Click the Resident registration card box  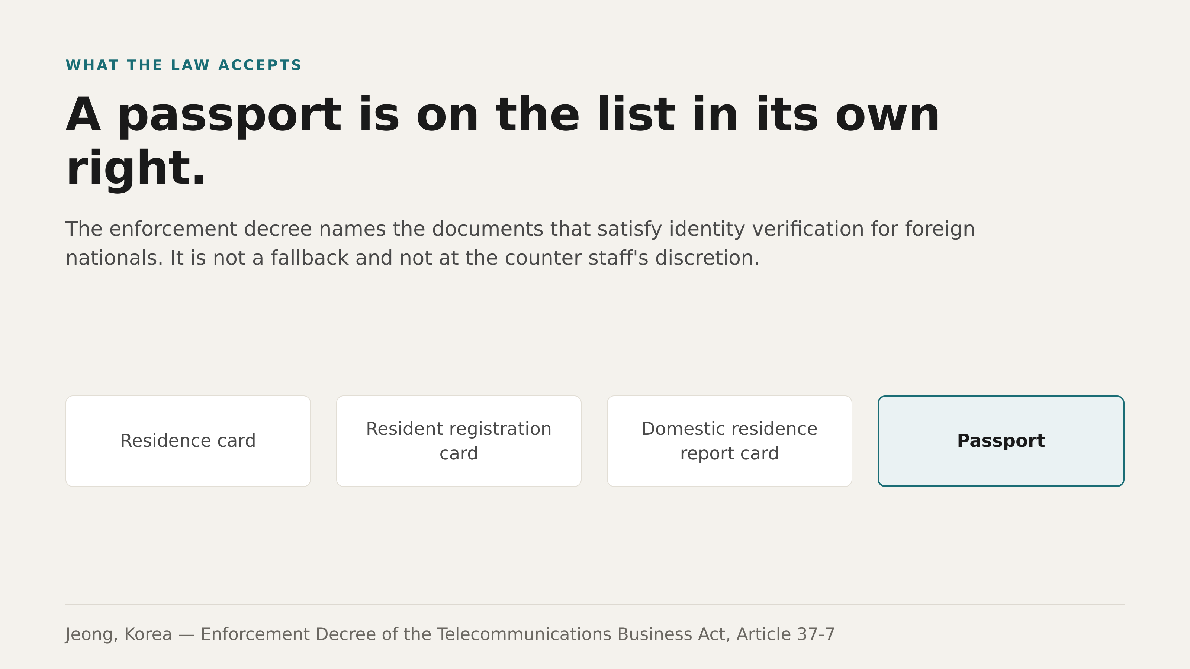tap(459, 441)
